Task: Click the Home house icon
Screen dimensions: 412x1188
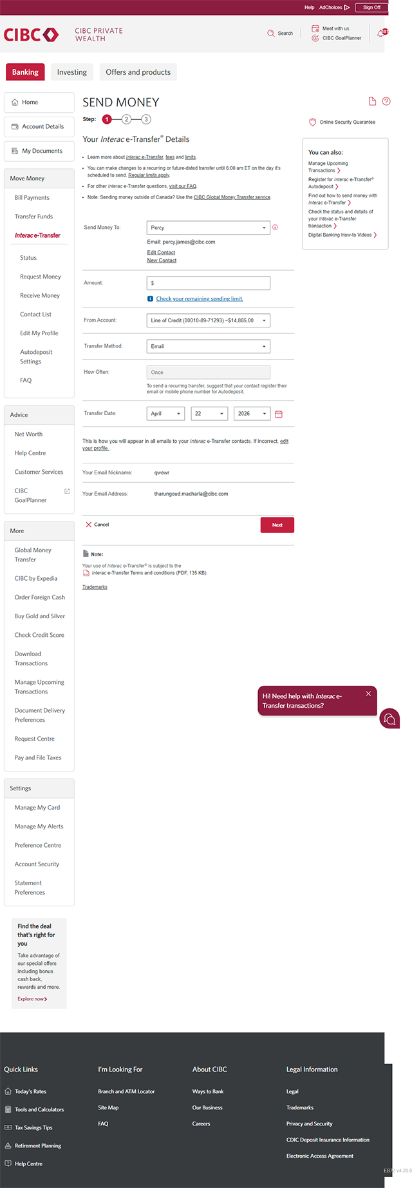Action: [15, 102]
